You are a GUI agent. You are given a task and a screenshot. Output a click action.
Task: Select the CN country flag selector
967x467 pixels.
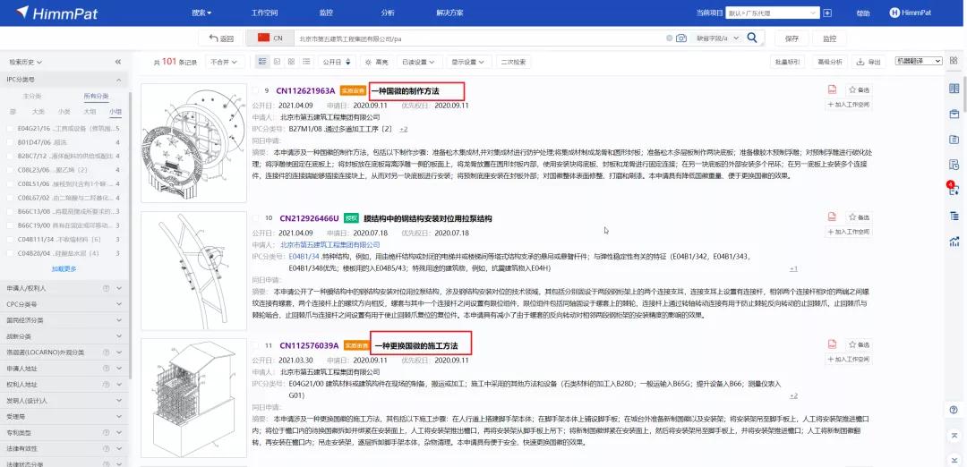(270, 38)
